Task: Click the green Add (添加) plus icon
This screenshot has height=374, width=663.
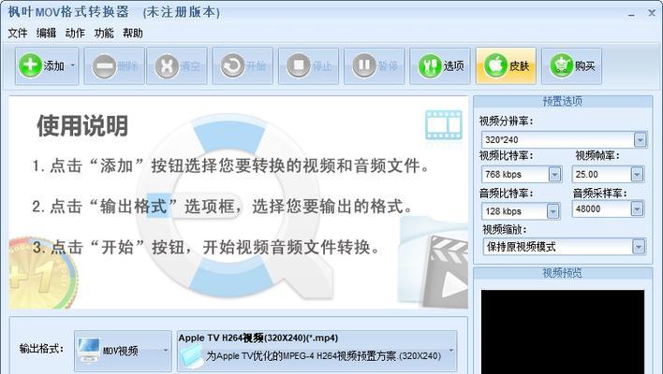Action: click(30, 65)
